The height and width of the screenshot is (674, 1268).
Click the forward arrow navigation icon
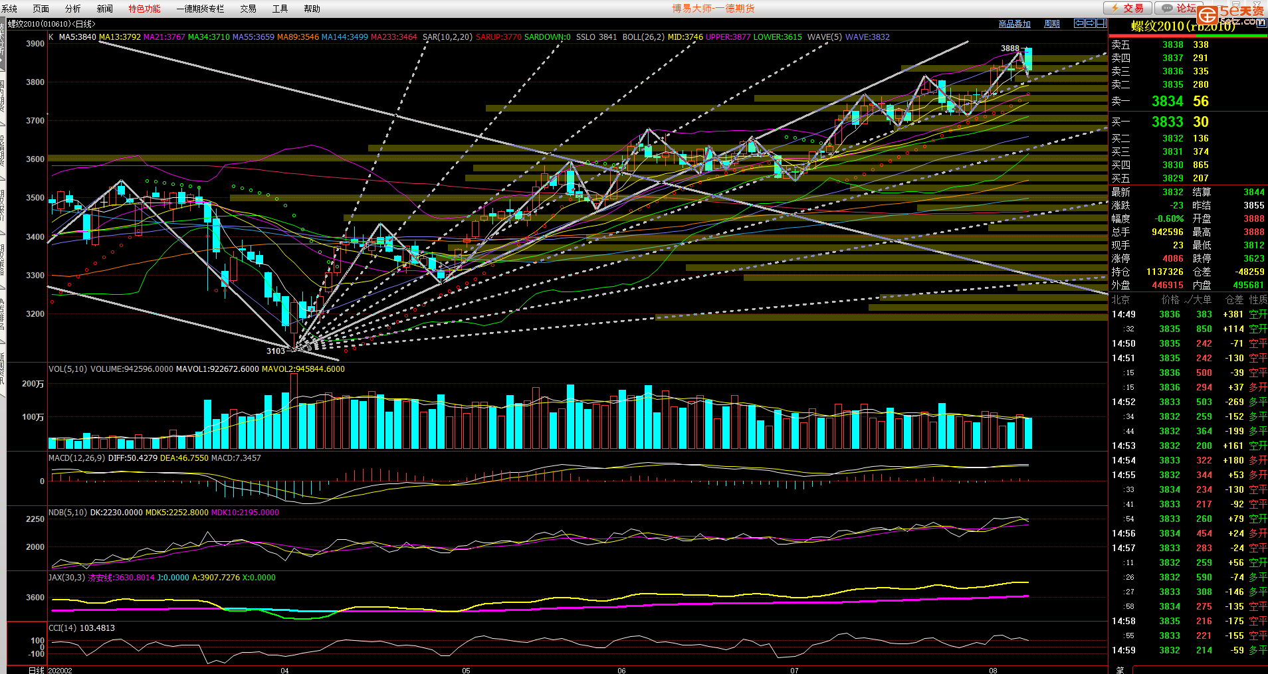click(1091, 23)
